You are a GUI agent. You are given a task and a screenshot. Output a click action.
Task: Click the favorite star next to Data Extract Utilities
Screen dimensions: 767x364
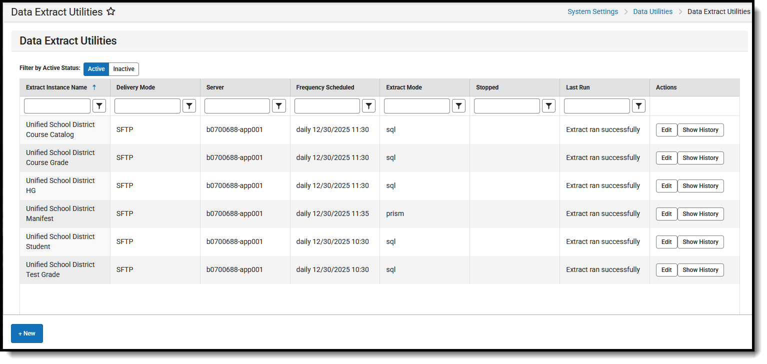[x=110, y=11]
